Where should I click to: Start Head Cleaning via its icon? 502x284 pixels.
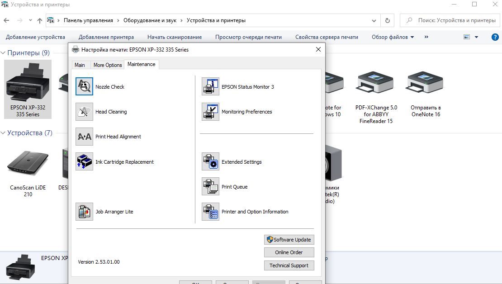click(x=84, y=111)
